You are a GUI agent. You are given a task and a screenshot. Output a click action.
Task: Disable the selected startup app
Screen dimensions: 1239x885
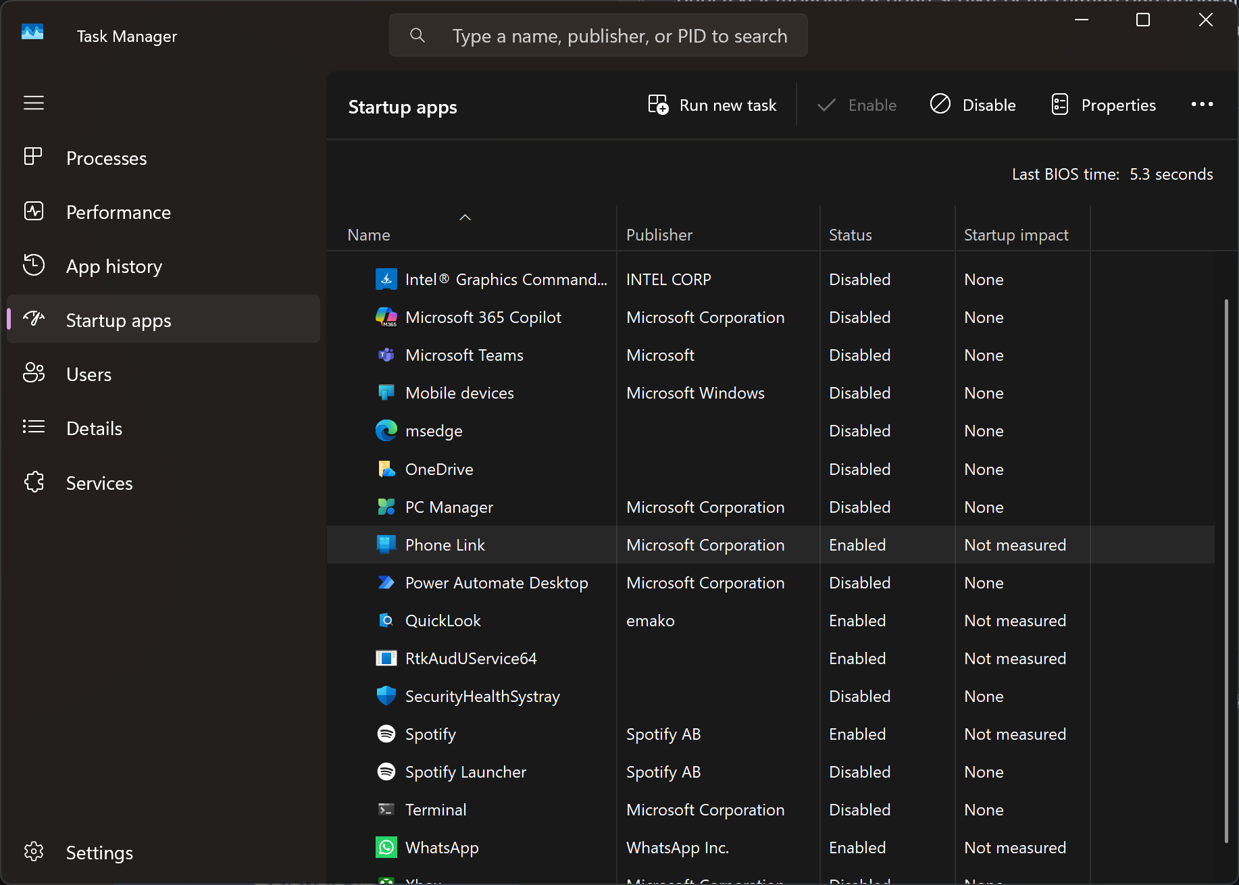coord(973,105)
